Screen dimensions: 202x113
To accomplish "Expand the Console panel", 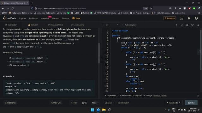I will pos(110,103).
